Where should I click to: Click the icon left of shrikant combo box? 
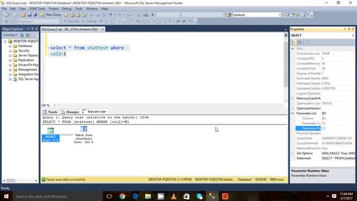(x=229, y=15)
